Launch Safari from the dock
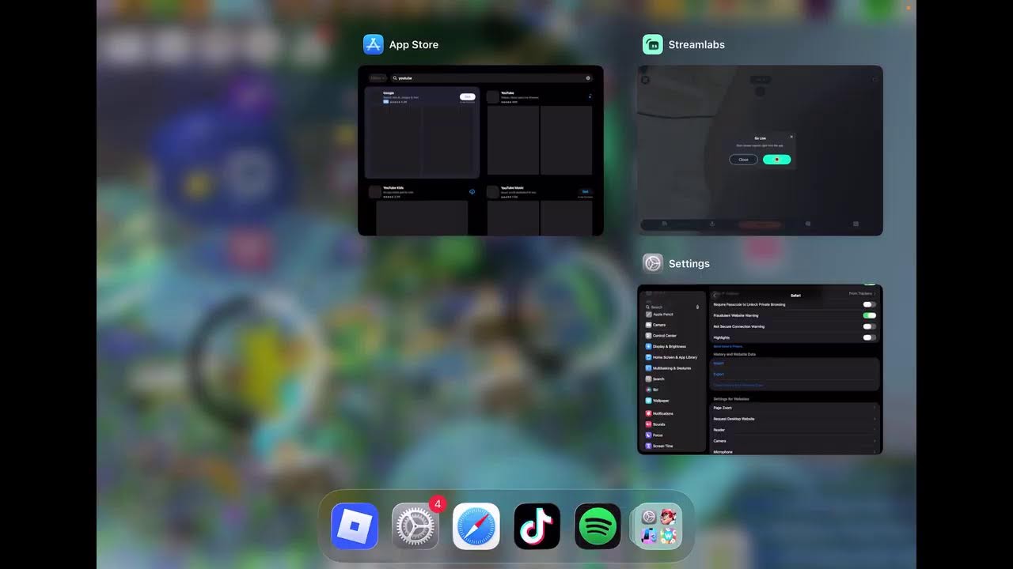 (476, 526)
